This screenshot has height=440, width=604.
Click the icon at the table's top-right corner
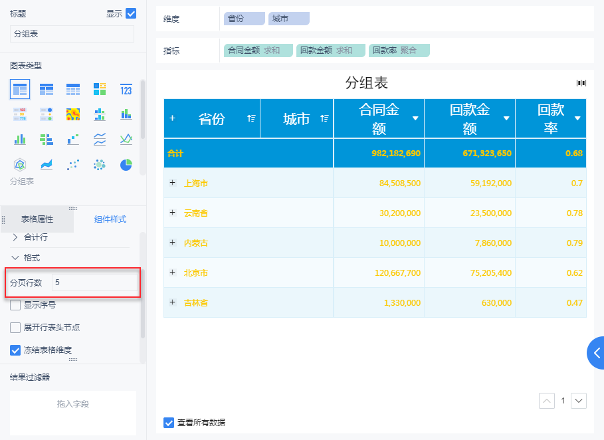click(581, 83)
